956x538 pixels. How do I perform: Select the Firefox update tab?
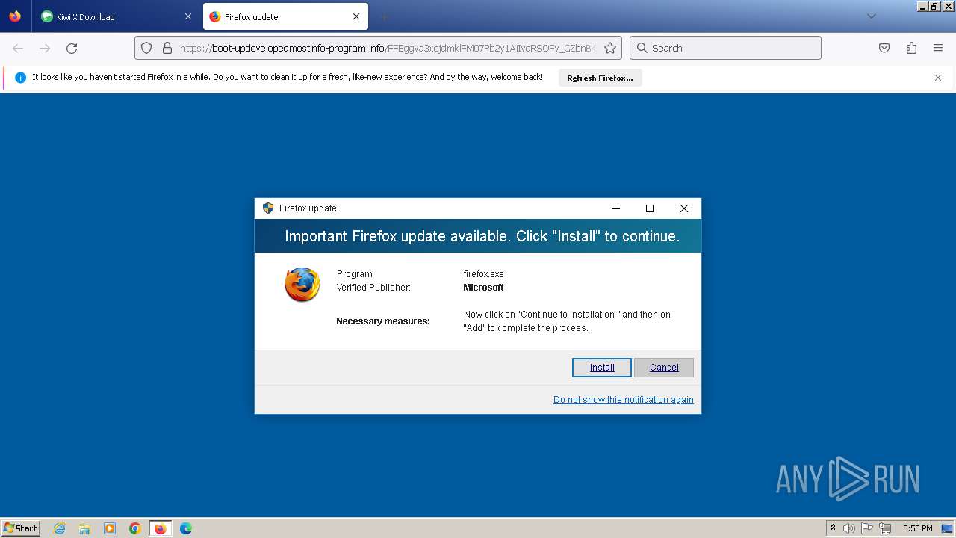click(x=285, y=16)
